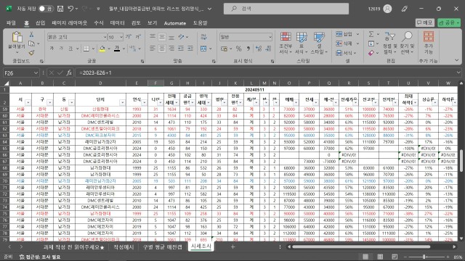Image resolution: width=465 pixels, height=261 pixels.
Task: Open the File menu tab
Action: point(11,22)
